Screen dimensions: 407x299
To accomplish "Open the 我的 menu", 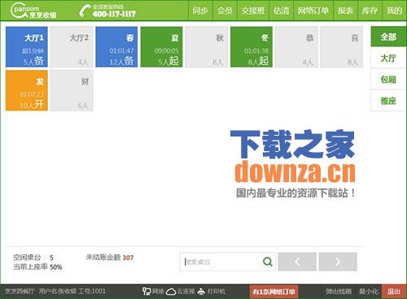I will coord(394,11).
